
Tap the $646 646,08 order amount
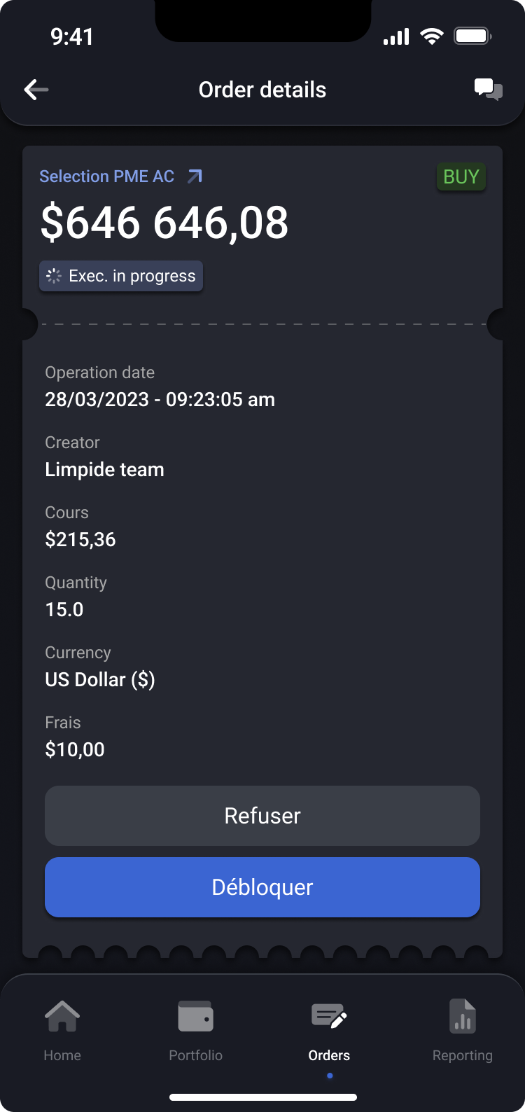pos(164,223)
